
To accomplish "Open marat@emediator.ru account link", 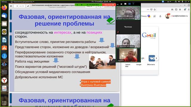I will pyautogui.click(x=179, y=16).
